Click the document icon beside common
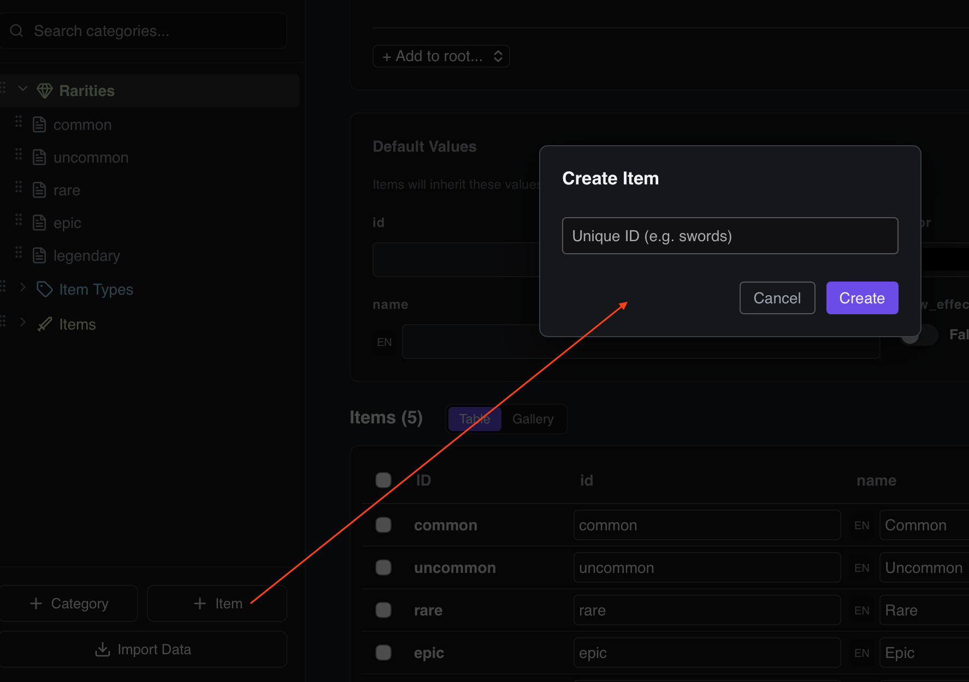 (39, 124)
